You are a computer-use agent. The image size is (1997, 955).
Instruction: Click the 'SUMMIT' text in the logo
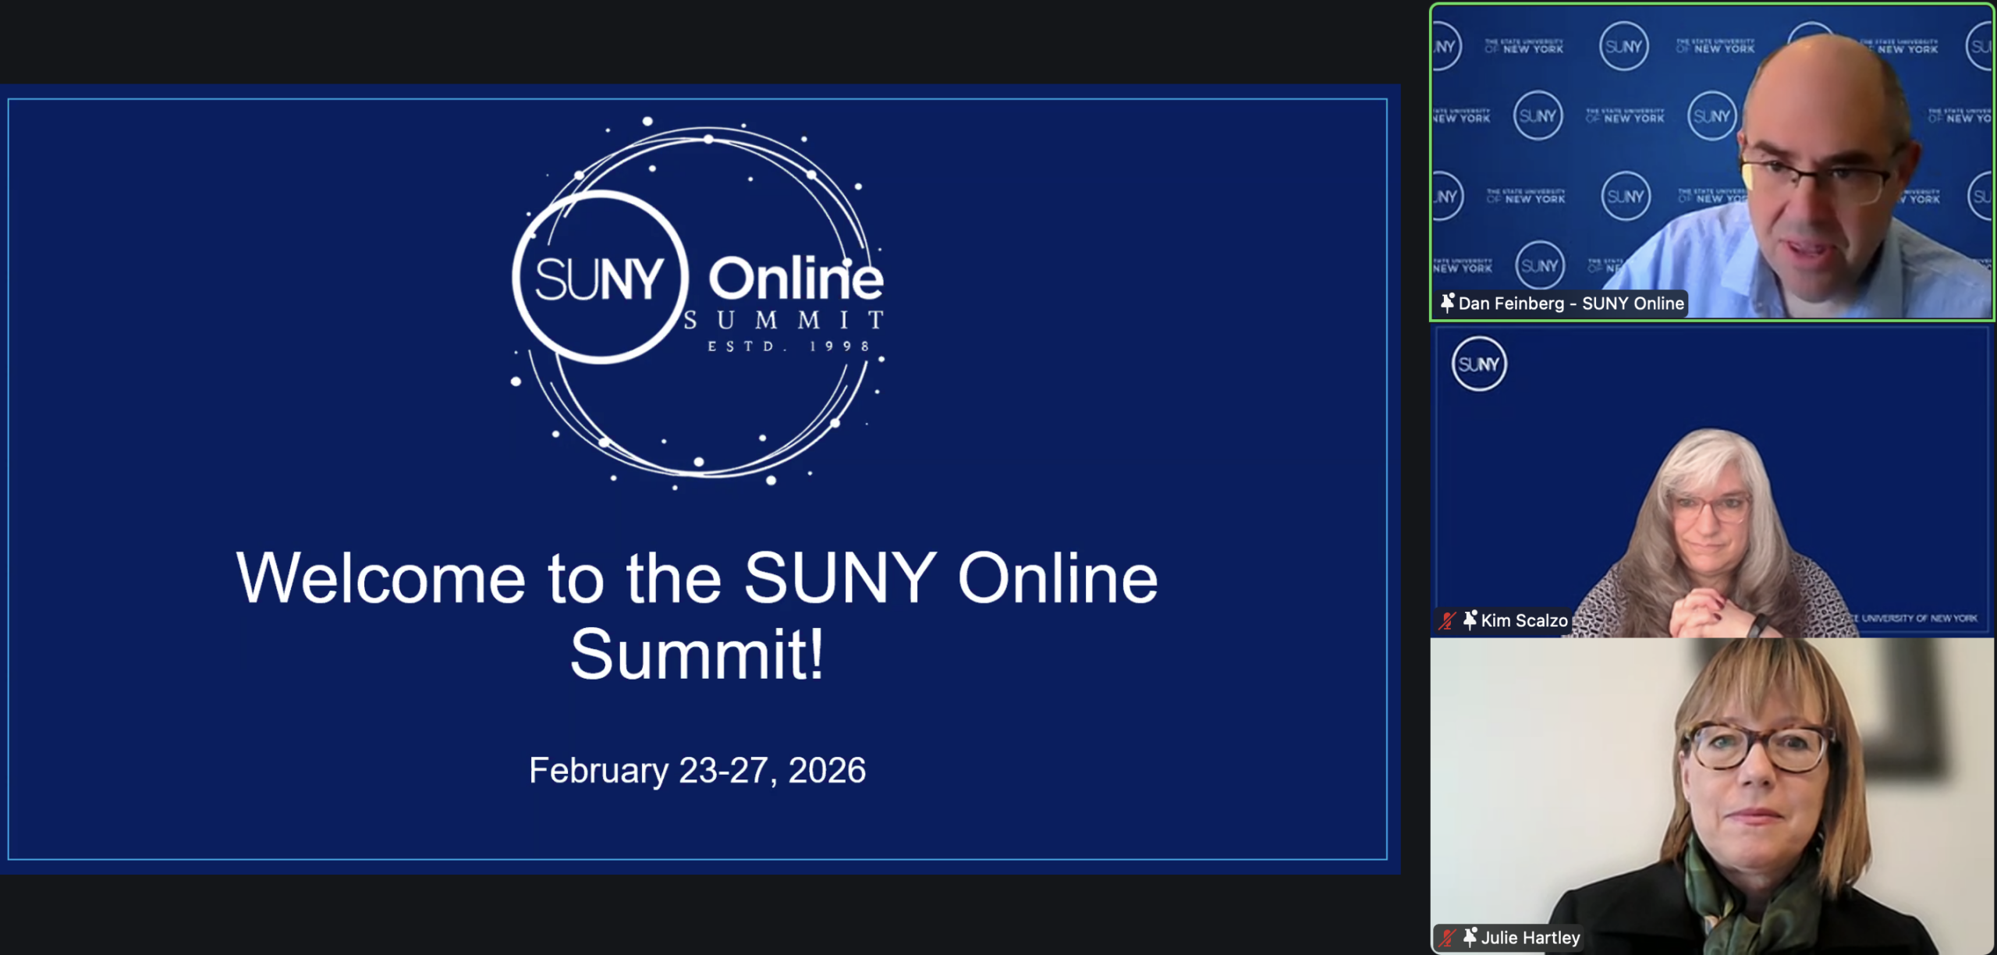click(x=783, y=320)
